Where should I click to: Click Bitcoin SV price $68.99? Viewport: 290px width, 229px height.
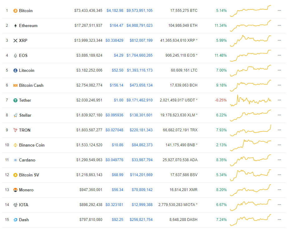118,175
